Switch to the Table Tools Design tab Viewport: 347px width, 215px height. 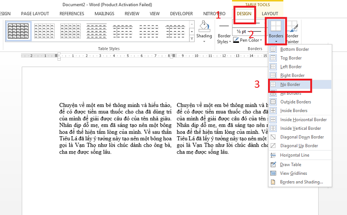coord(244,14)
